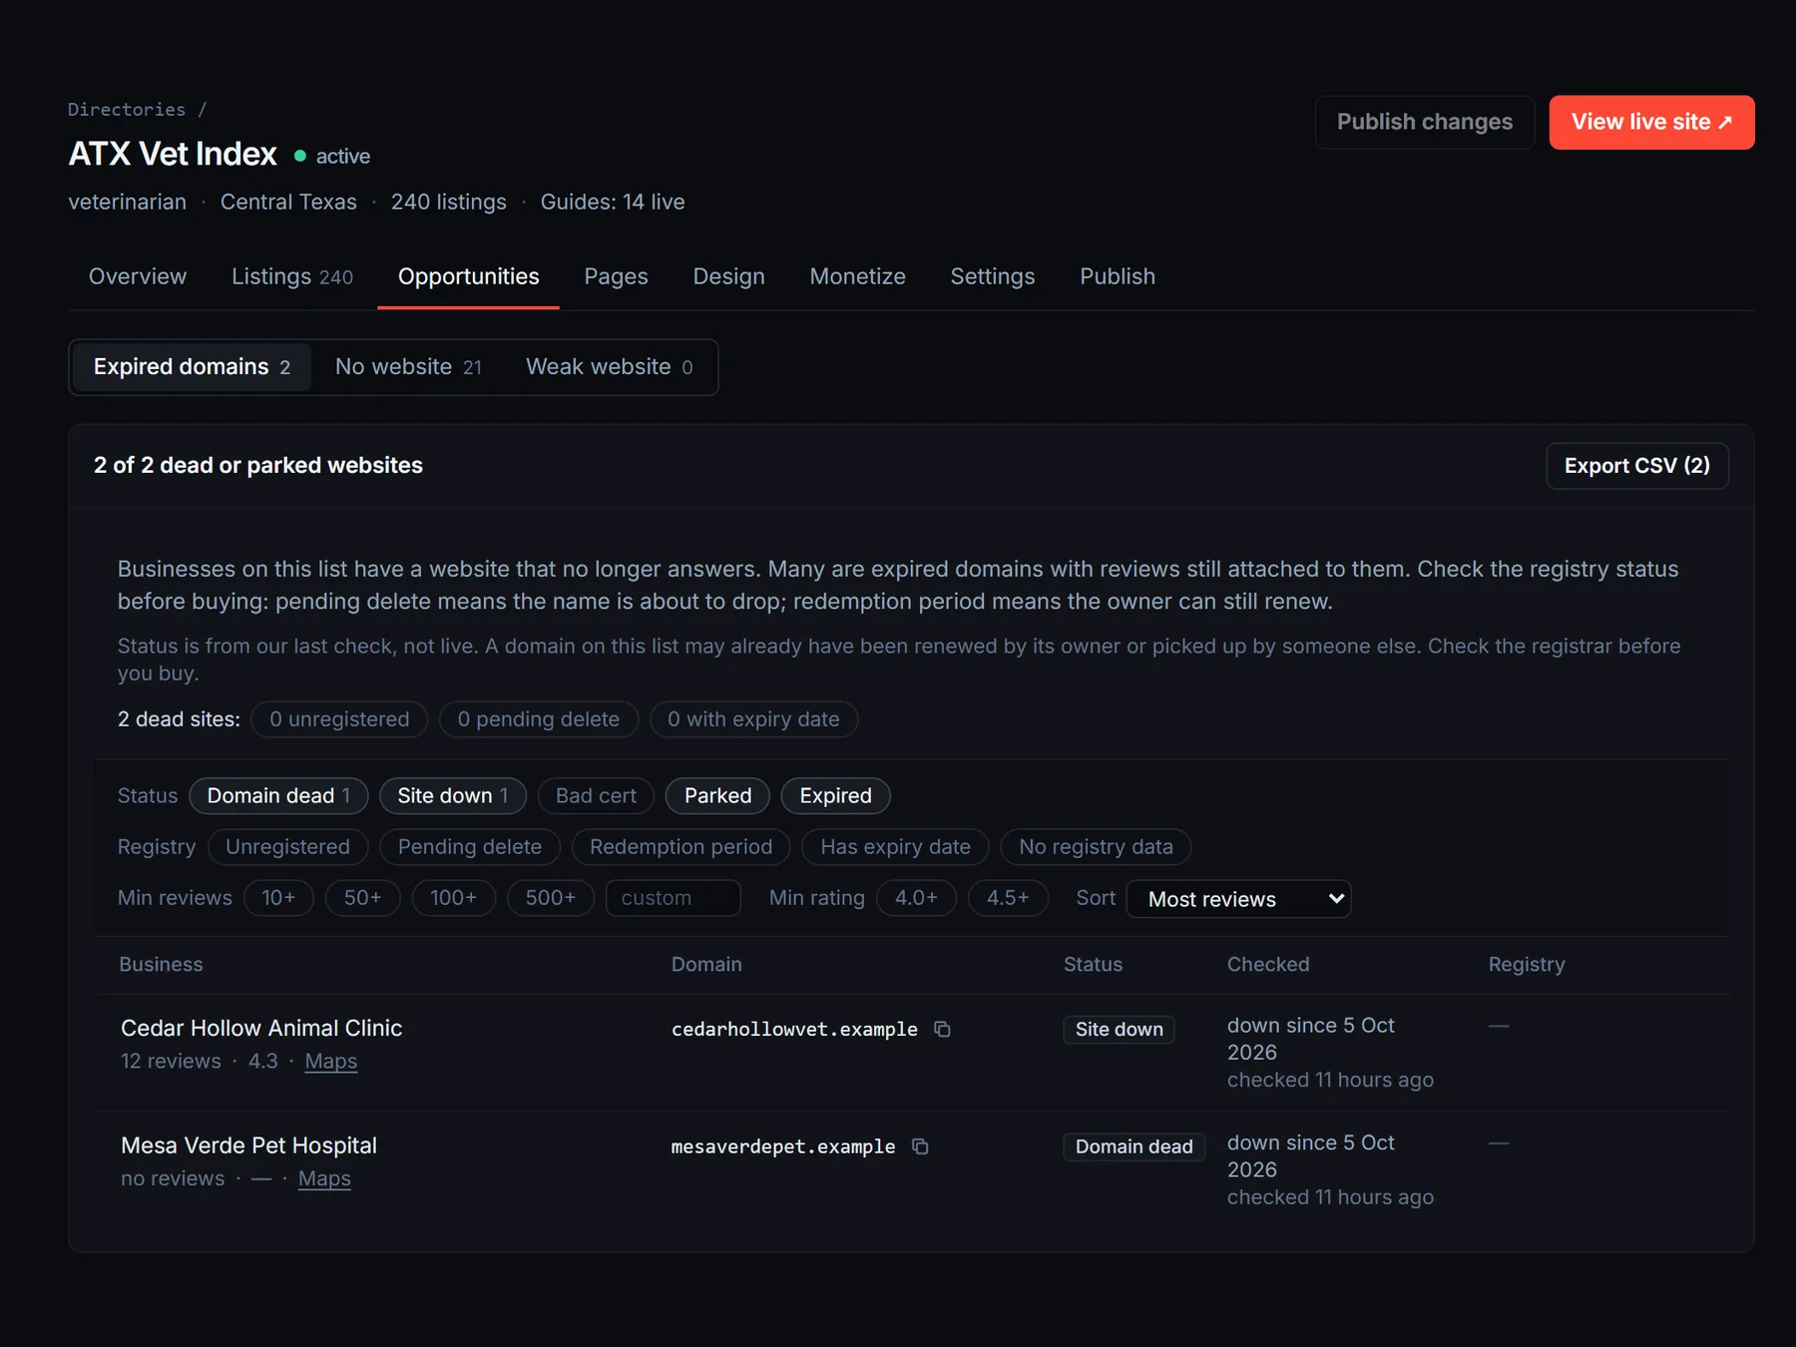
Task: Copy the cedarhollowvet.example domain
Action: (x=942, y=1029)
